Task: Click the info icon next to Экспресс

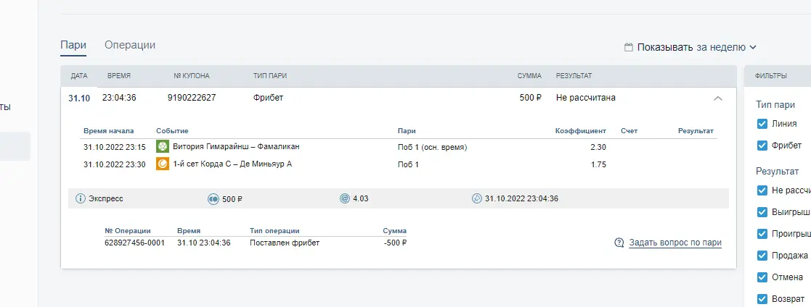Action: tap(80, 198)
